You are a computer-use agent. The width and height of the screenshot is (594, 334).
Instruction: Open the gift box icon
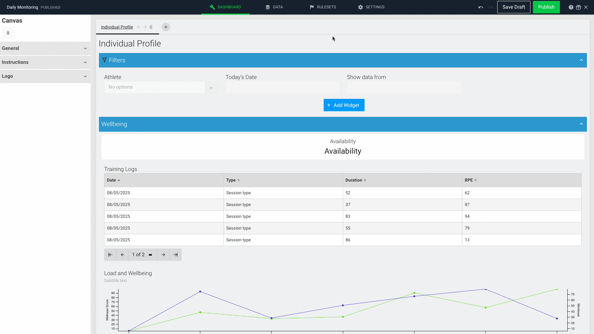point(578,7)
